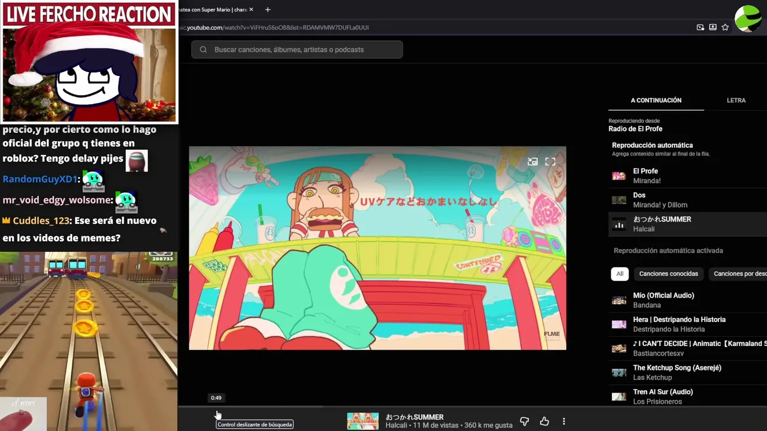Click the Radio de El Profe heading
Image resolution: width=767 pixels, height=431 pixels.
tap(635, 129)
